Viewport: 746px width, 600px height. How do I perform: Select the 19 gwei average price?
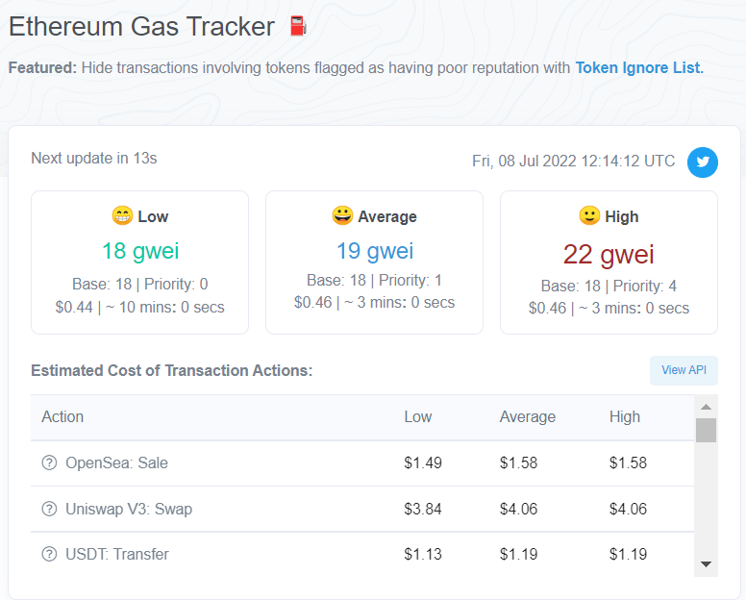375,251
